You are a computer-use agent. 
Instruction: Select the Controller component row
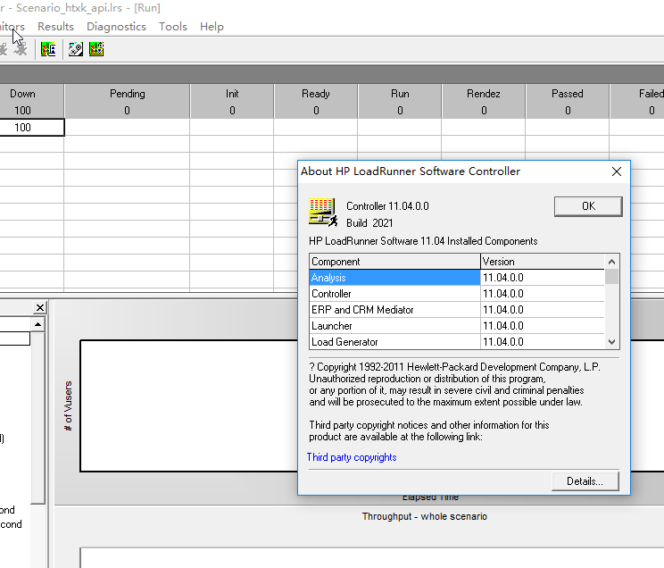click(457, 294)
